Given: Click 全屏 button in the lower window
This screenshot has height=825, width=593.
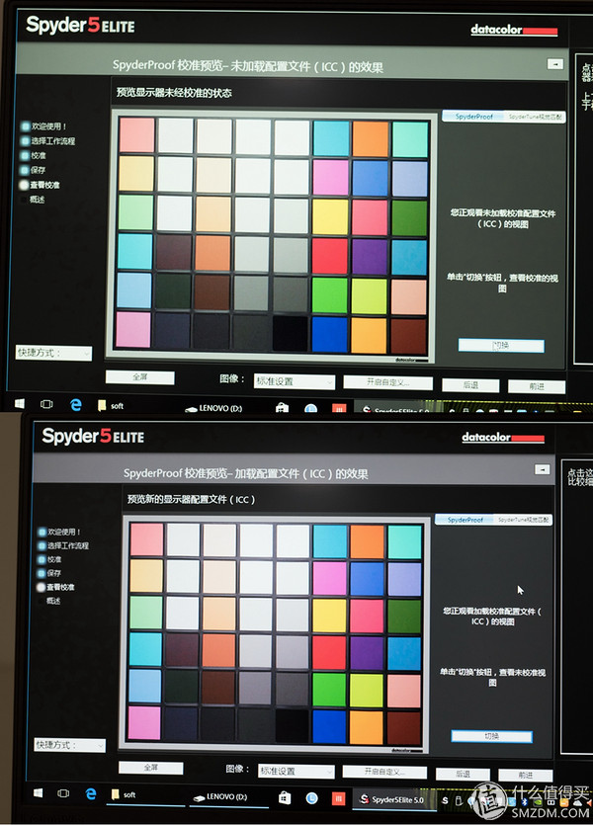Looking at the screenshot, I should [151, 768].
